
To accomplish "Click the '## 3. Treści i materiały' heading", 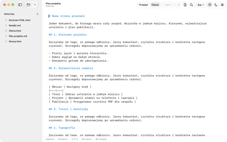I will (x=68, y=109).
